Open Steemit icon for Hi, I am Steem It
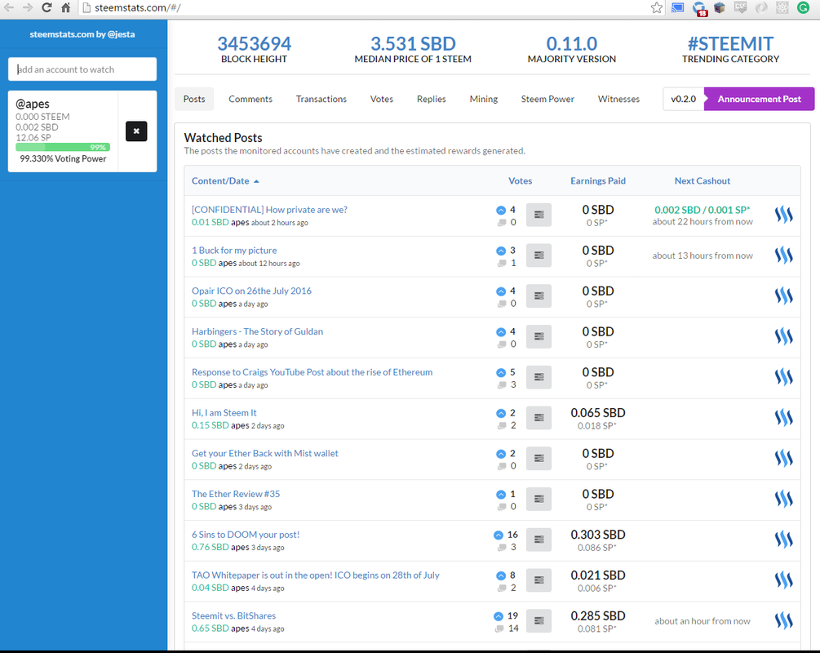The width and height of the screenshot is (820, 653). pyautogui.click(x=783, y=418)
